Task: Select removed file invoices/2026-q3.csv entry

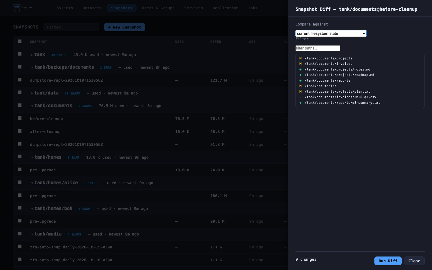Action: click(360, 97)
